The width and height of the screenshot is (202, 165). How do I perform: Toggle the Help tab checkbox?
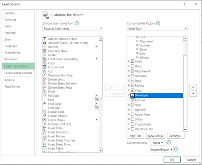click(x=133, y=105)
